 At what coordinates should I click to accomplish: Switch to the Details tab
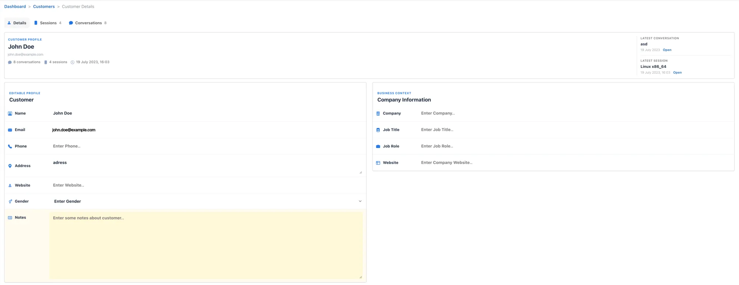pos(17,23)
